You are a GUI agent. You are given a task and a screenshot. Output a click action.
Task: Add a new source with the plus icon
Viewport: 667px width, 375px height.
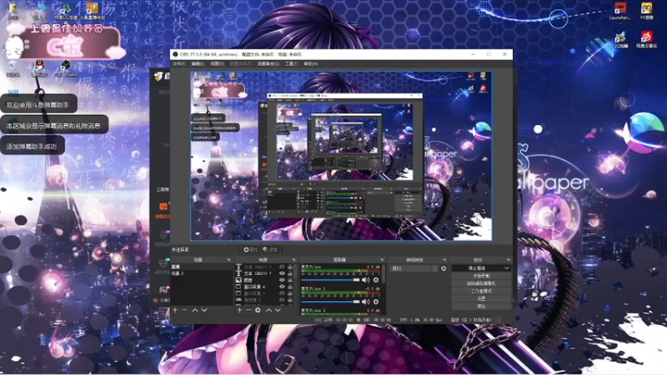coord(239,310)
